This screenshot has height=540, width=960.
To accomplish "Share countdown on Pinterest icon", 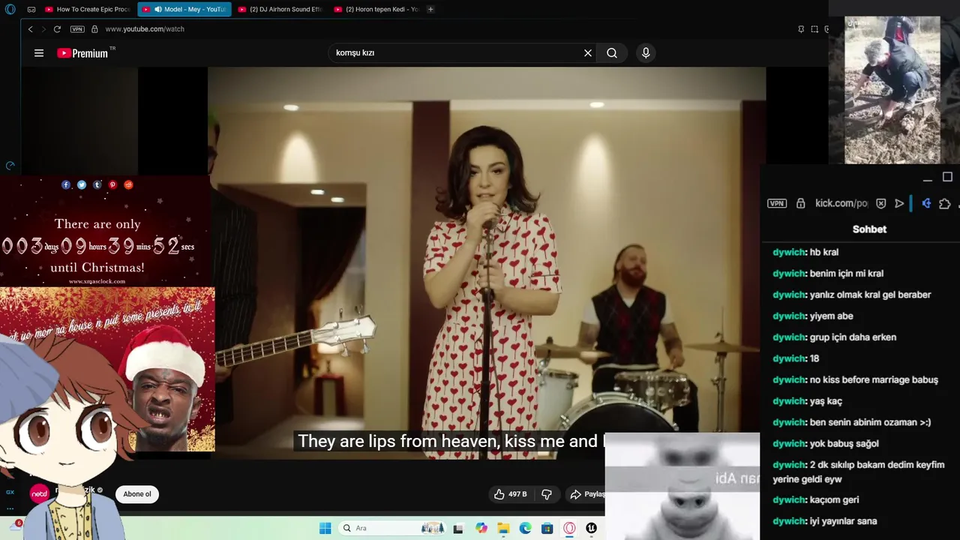I will (x=112, y=184).
